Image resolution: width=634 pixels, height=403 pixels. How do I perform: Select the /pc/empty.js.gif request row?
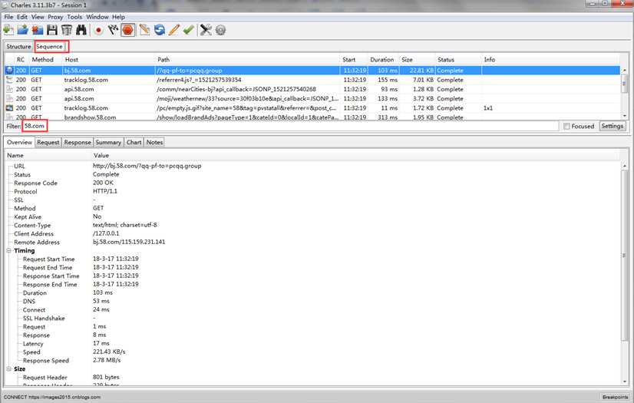pyautogui.click(x=312, y=108)
